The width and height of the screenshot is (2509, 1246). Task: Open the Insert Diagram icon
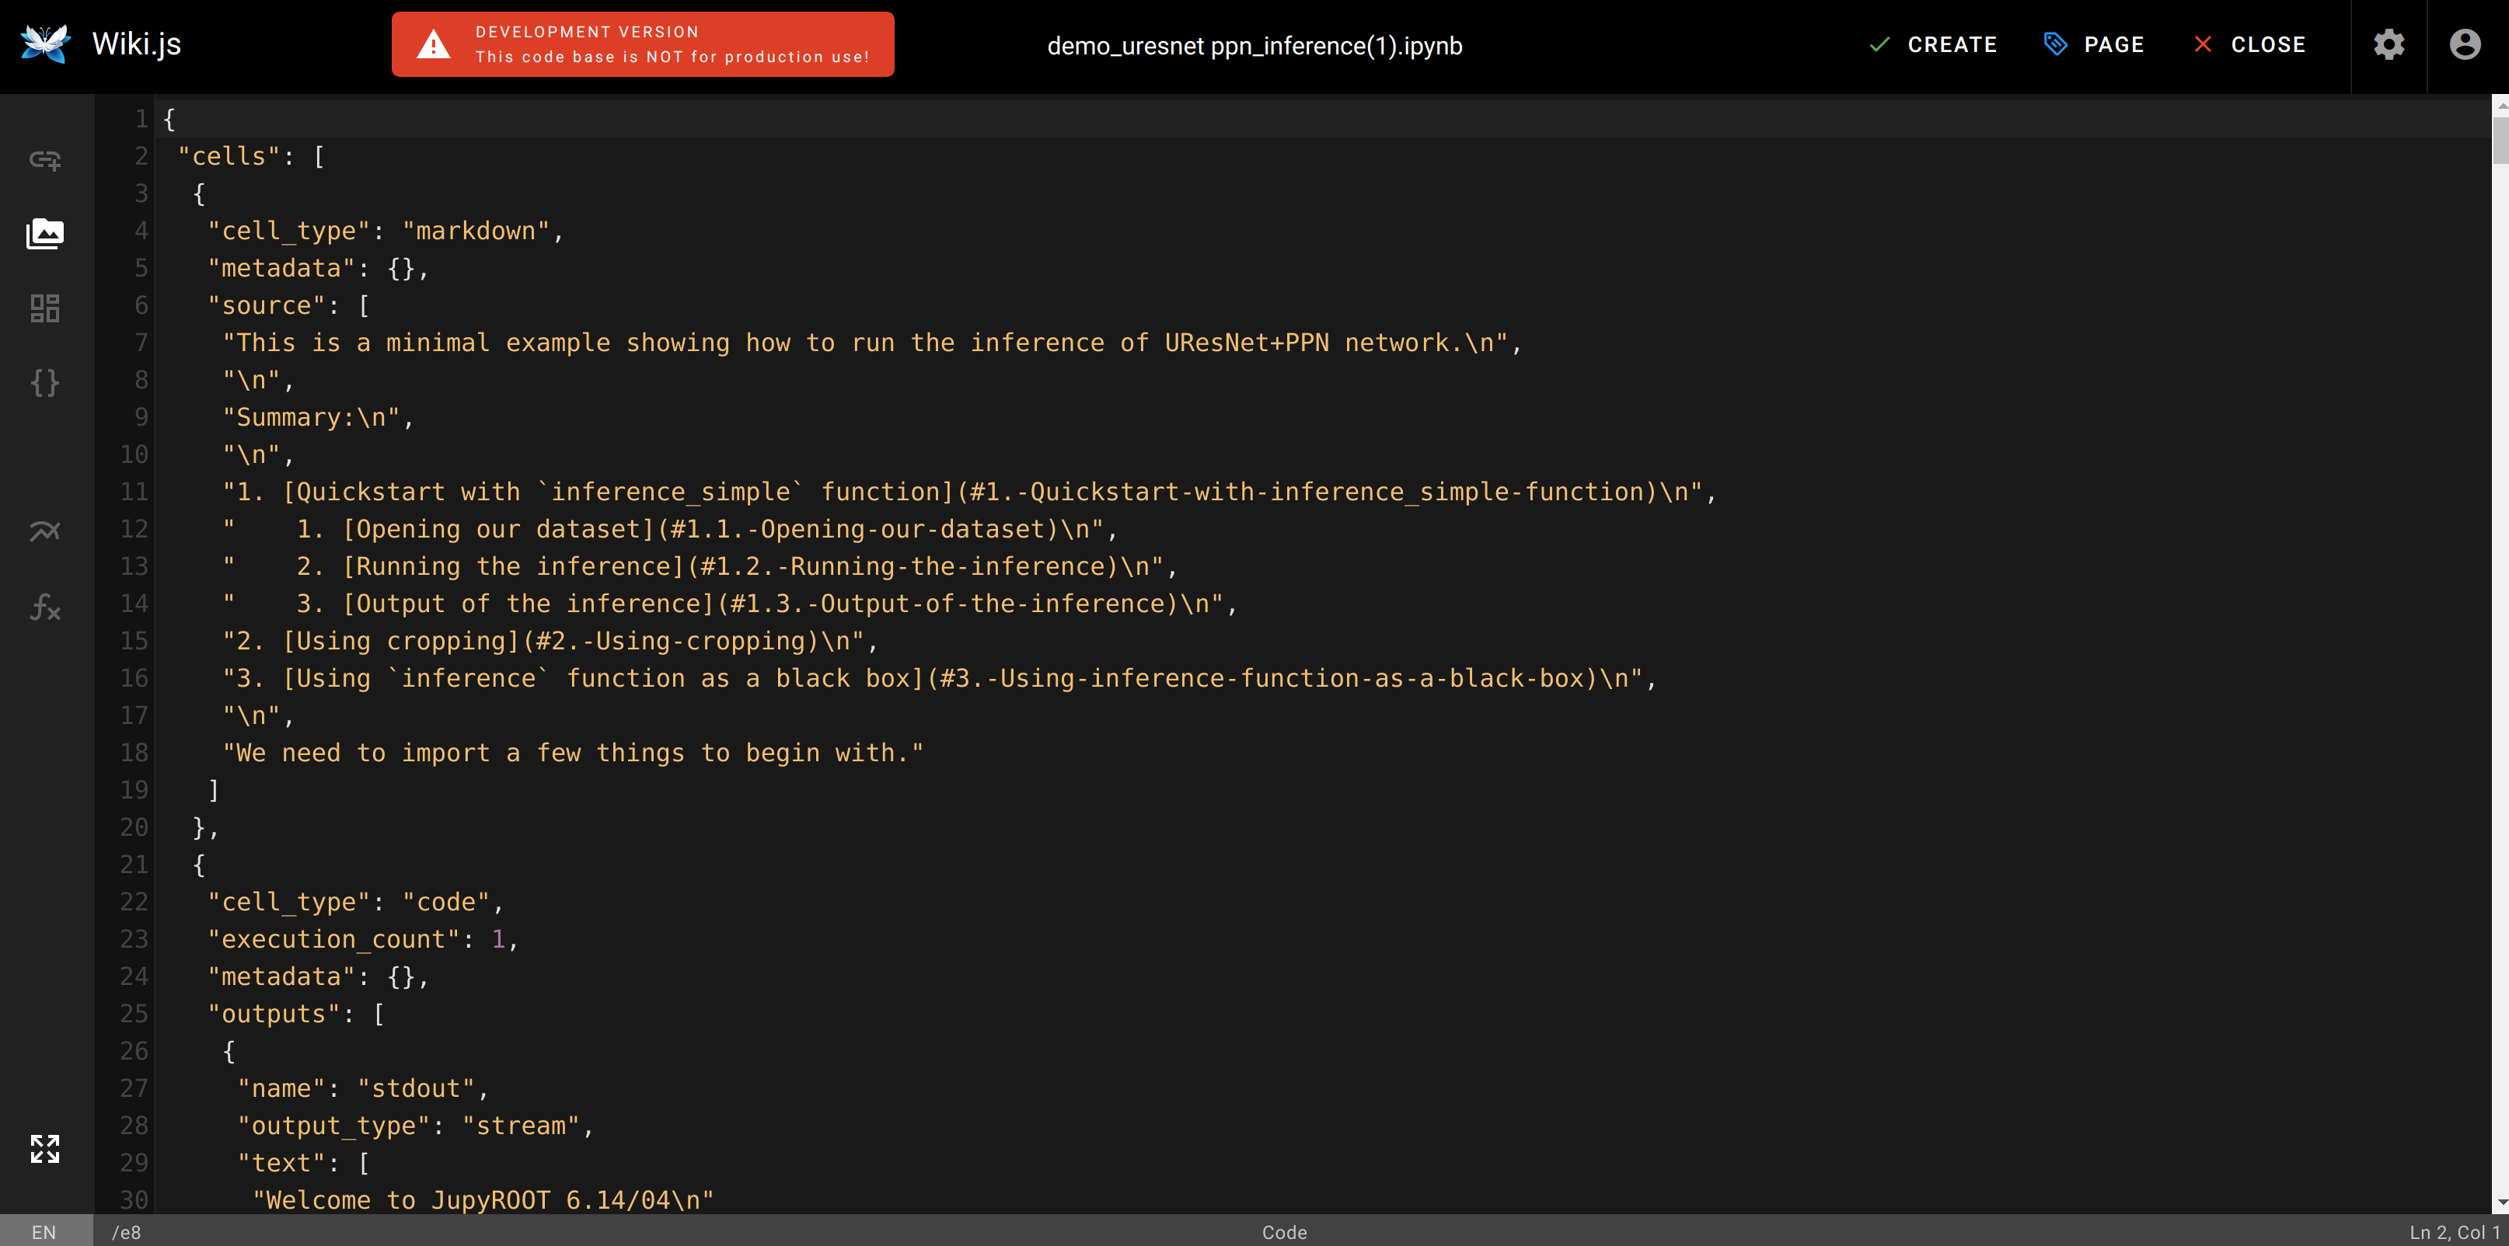[45, 531]
